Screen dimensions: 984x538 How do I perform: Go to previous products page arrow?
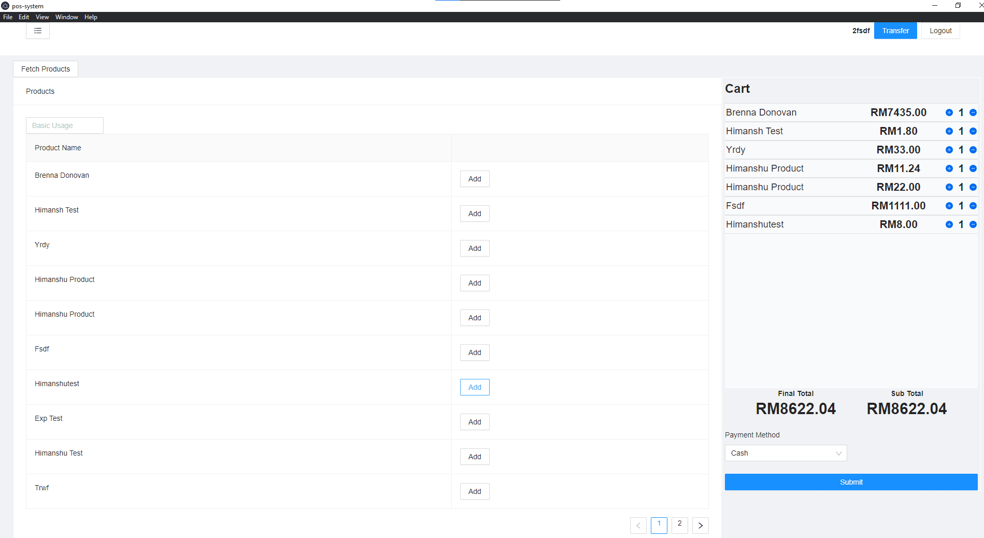pyautogui.click(x=638, y=525)
